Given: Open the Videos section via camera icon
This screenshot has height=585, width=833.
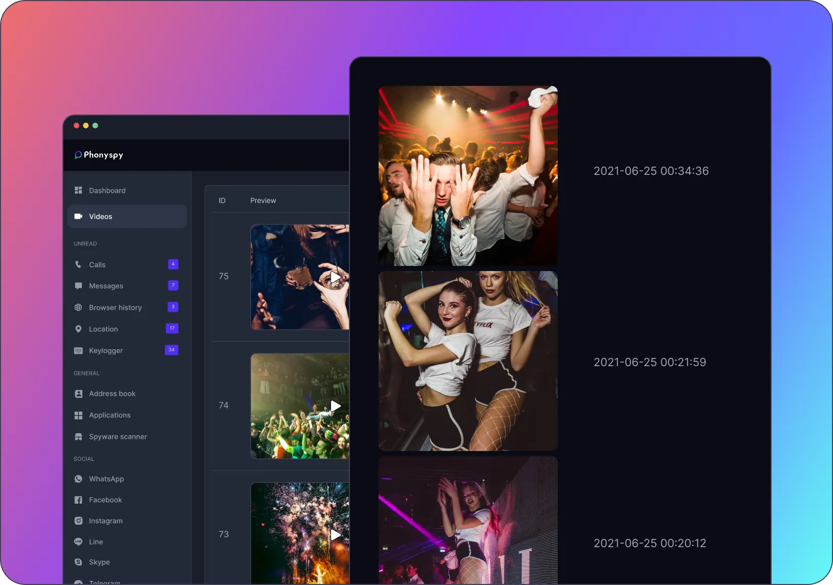Looking at the screenshot, I should pyautogui.click(x=78, y=216).
